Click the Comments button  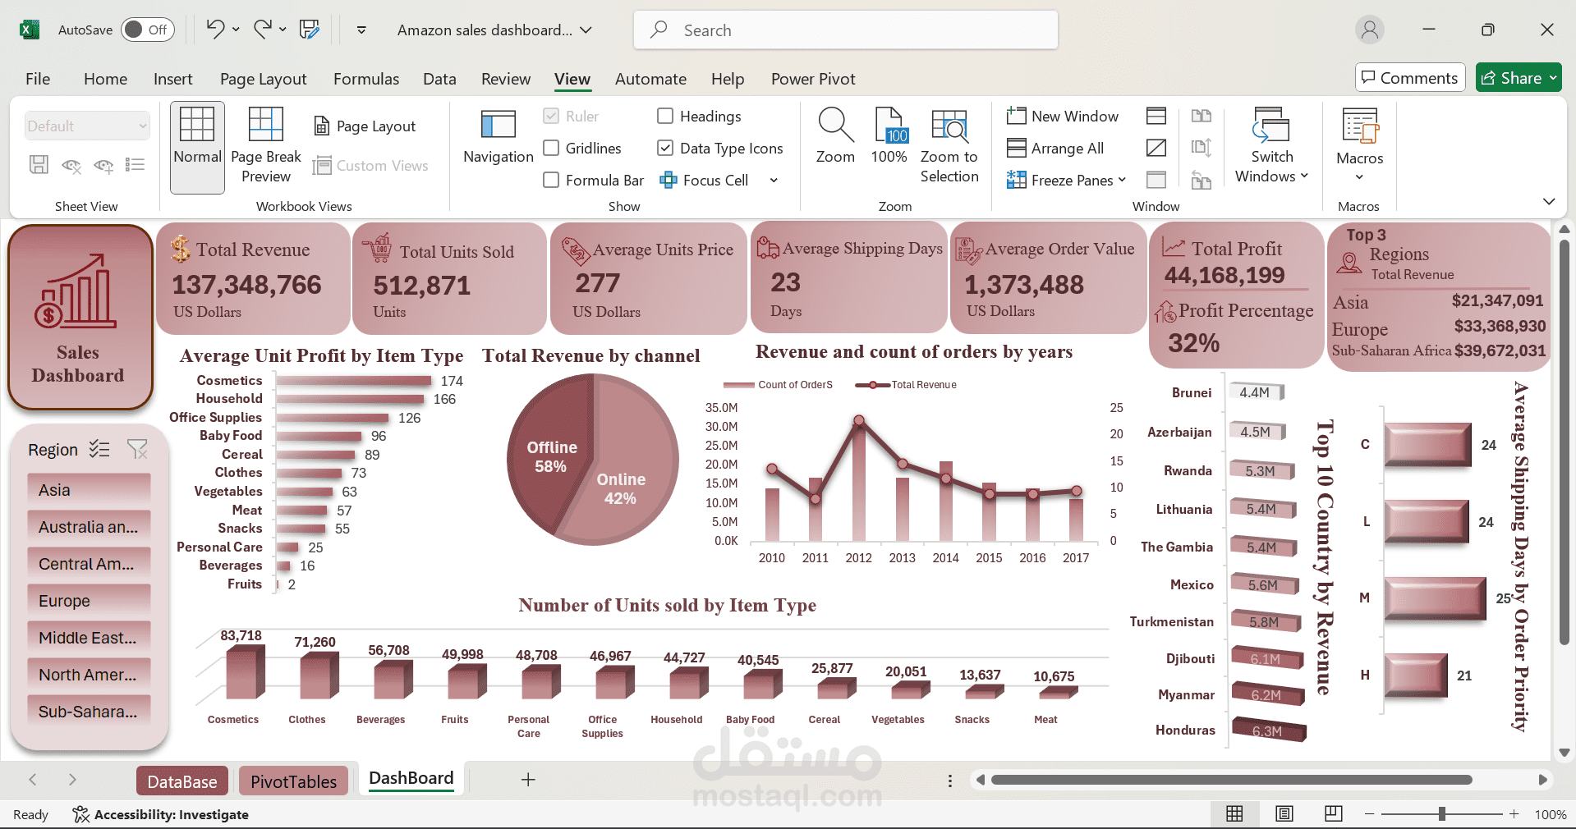pos(1410,78)
